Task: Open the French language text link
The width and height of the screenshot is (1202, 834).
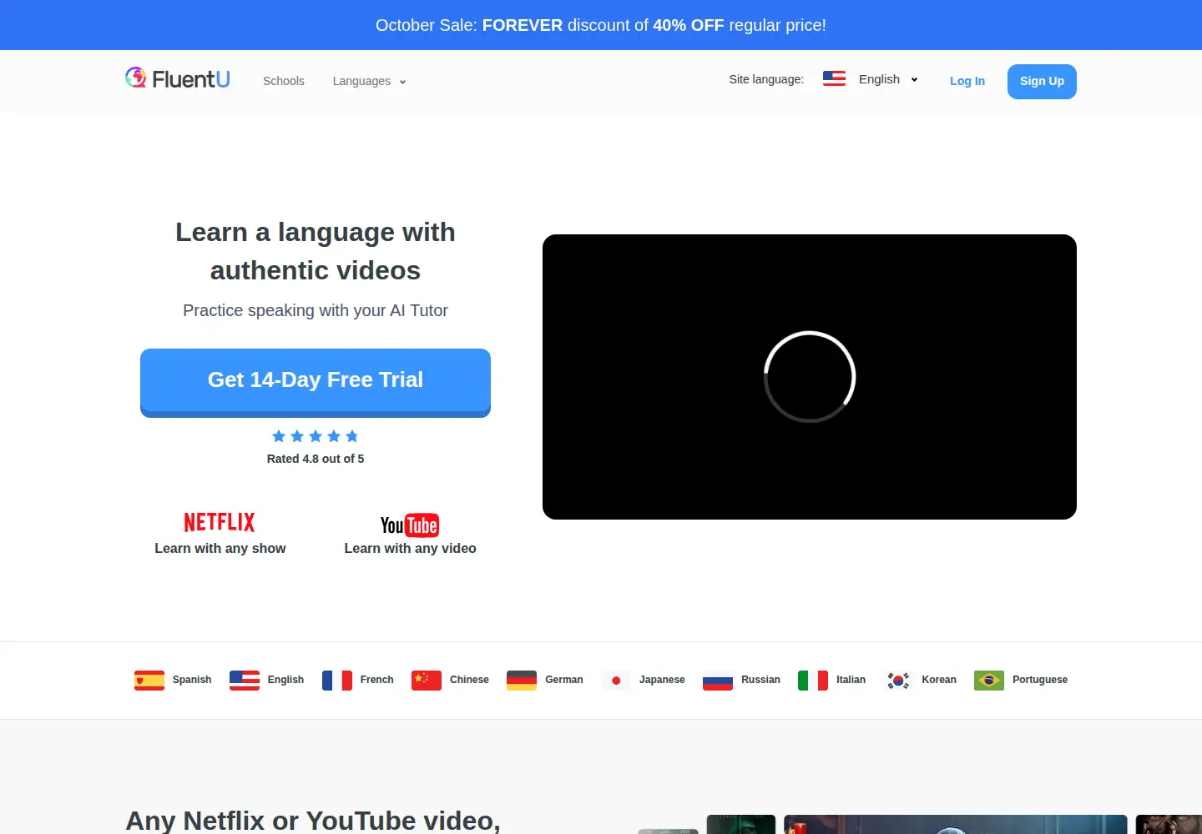Action: point(376,680)
